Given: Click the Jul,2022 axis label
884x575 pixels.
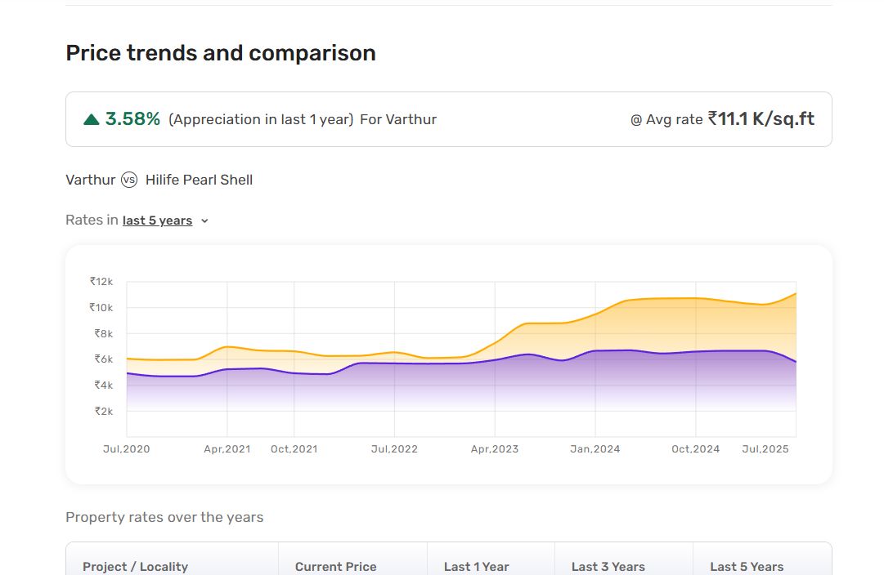Looking at the screenshot, I should (x=394, y=449).
